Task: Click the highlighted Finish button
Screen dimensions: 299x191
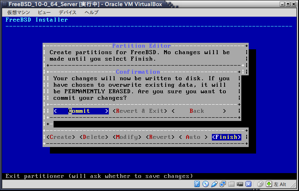Action: [x=226, y=137]
